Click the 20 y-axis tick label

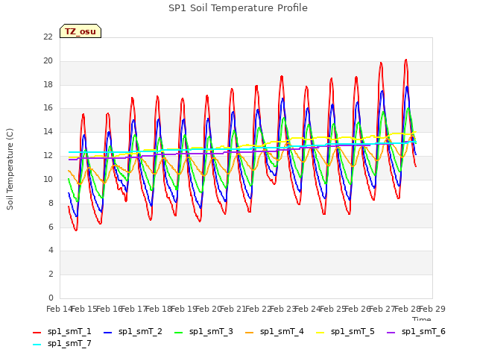click(x=48, y=60)
